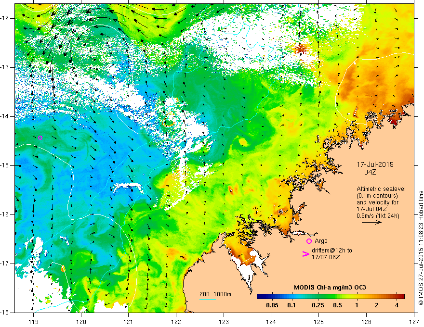
Task: Click the 'drifters@12h to' legend text
Action: tap(332, 251)
